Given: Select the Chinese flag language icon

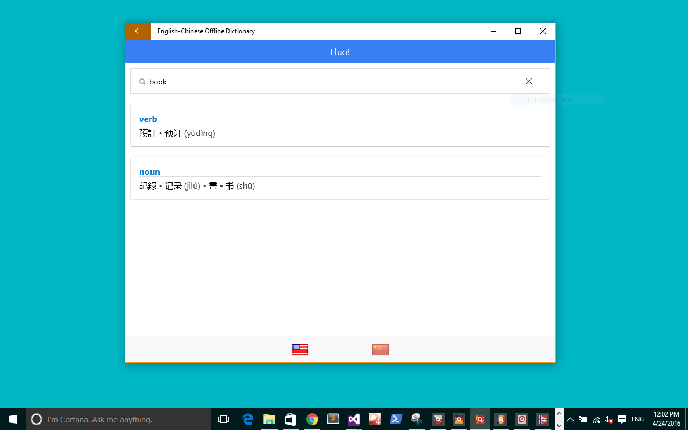Looking at the screenshot, I should pyautogui.click(x=381, y=349).
